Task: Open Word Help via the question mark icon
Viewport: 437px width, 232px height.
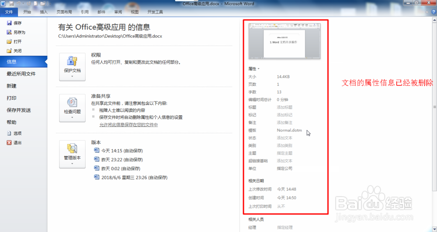Action: click(x=434, y=12)
